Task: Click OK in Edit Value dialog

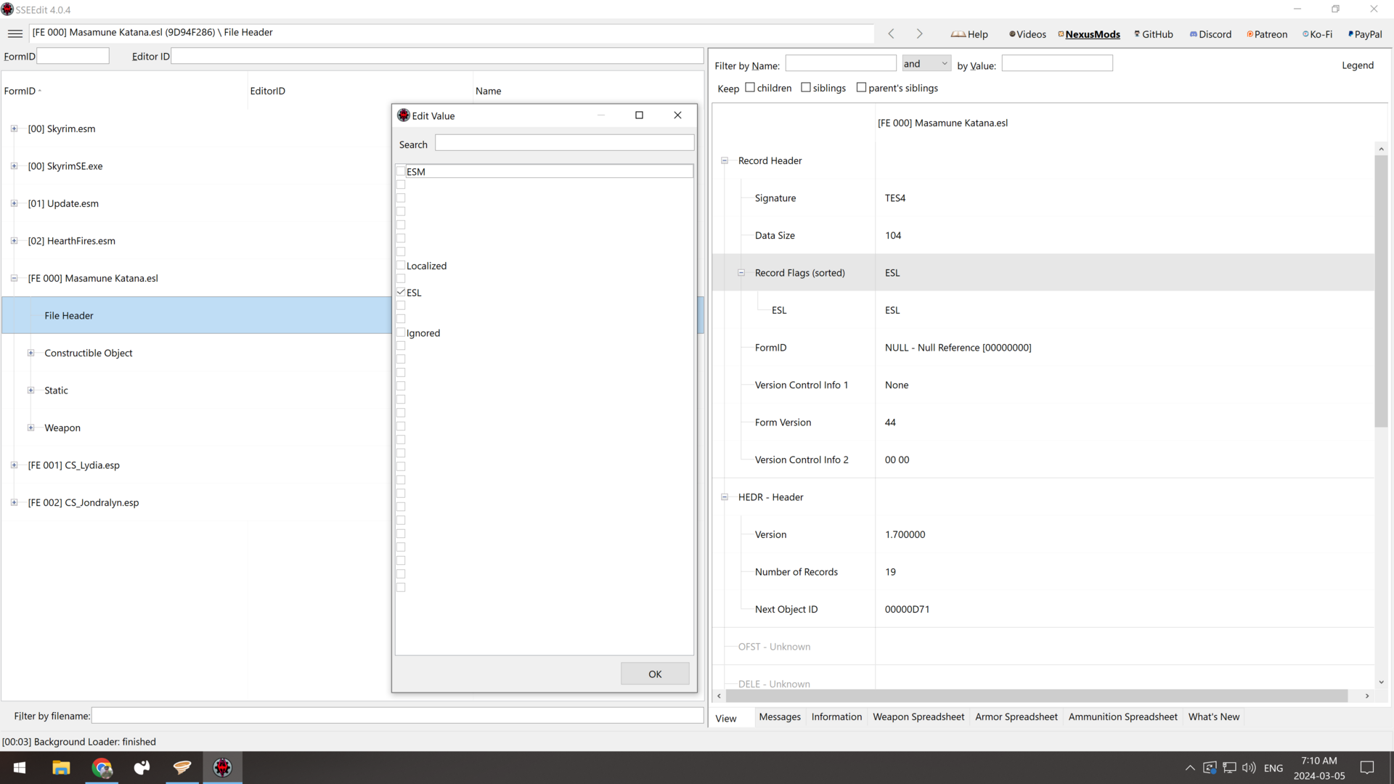Action: (x=655, y=674)
